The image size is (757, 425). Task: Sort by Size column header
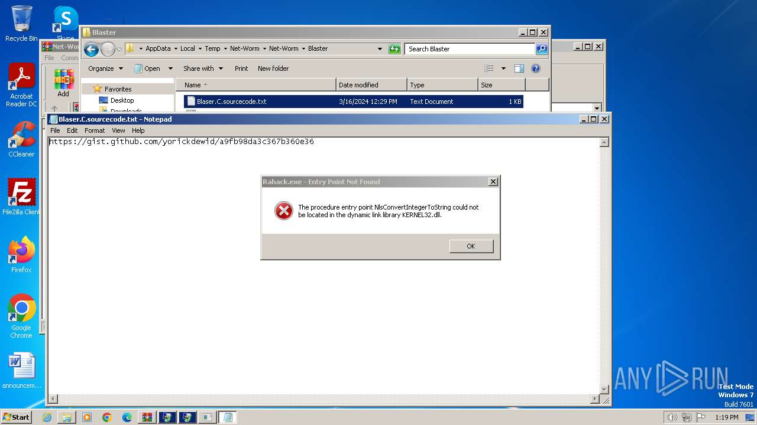coord(502,85)
